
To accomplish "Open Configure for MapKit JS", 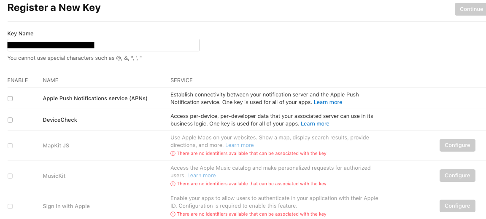I will point(457,145).
